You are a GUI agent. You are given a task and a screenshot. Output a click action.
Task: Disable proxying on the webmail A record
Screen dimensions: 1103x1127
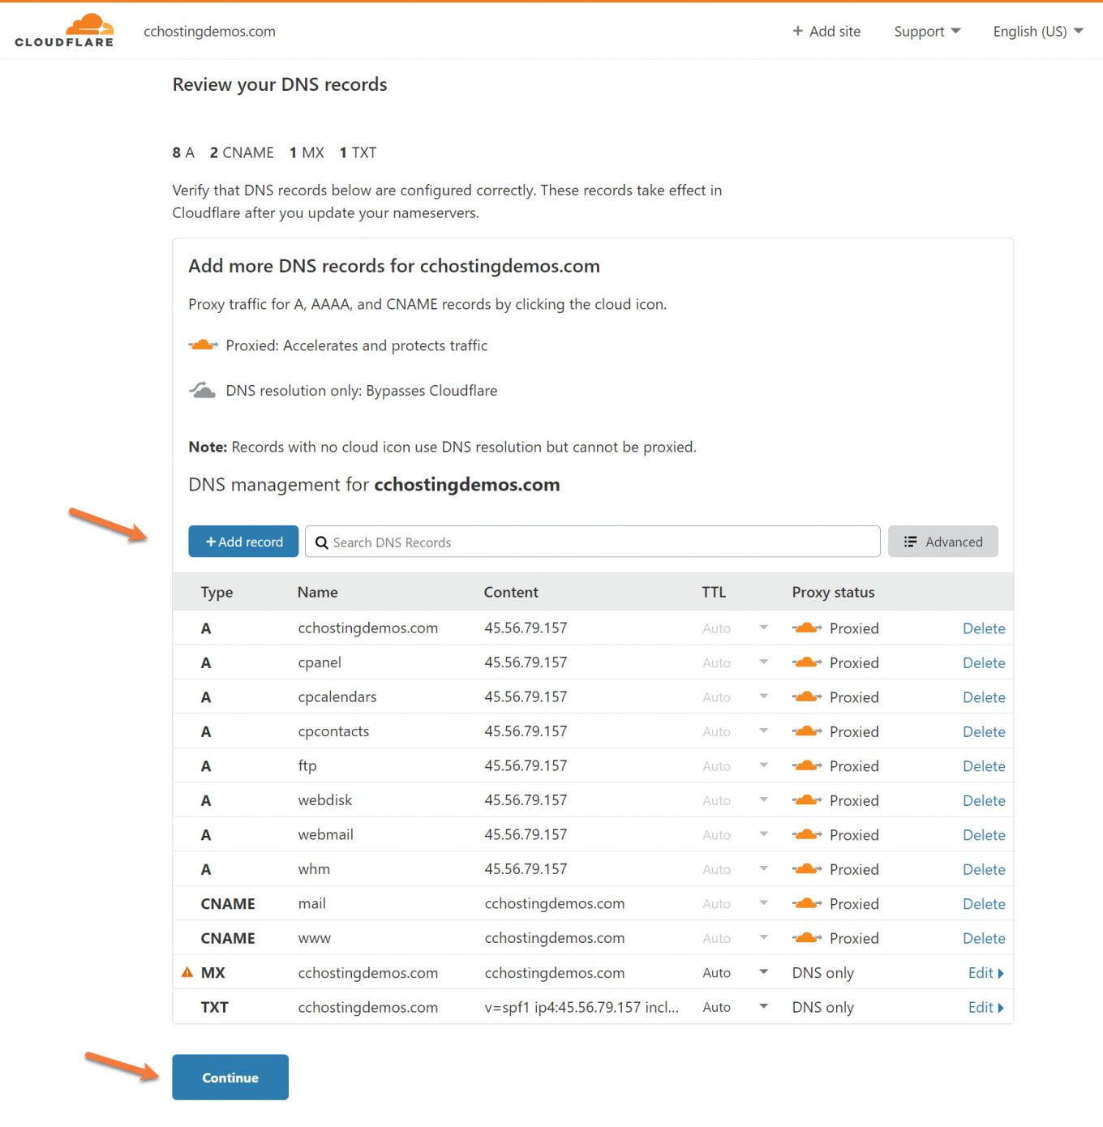point(807,834)
